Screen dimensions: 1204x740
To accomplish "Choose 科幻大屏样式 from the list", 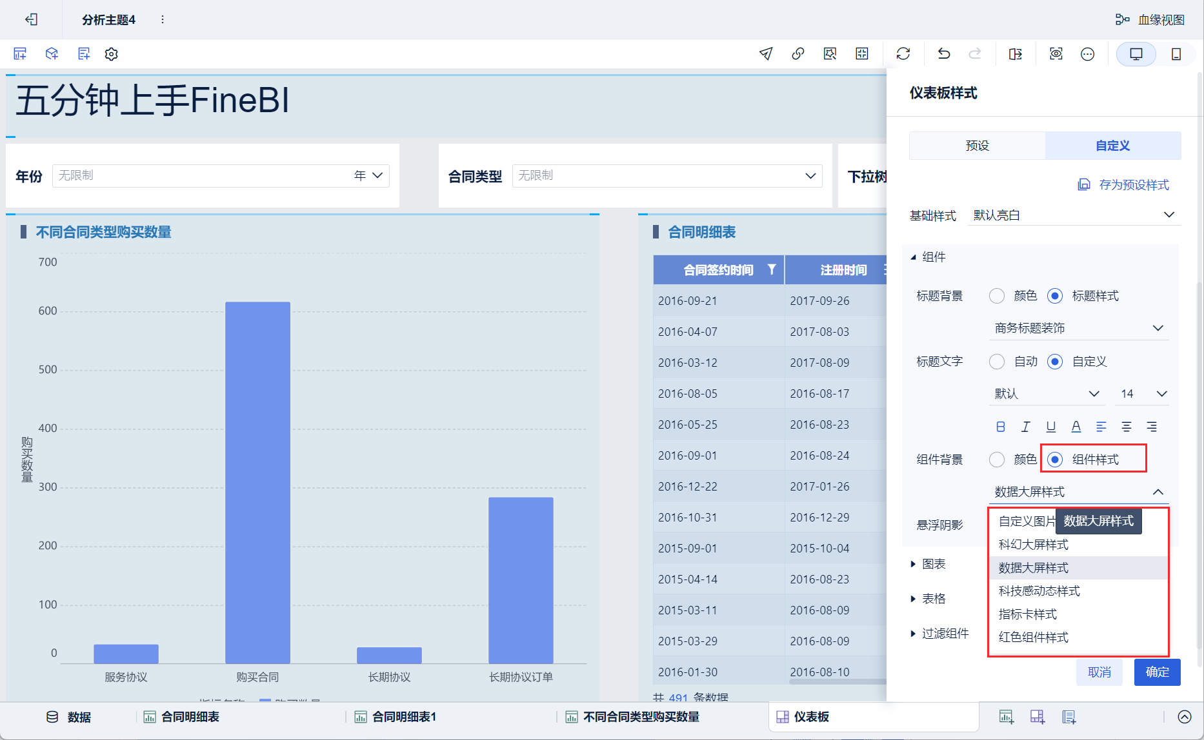I will (1078, 545).
